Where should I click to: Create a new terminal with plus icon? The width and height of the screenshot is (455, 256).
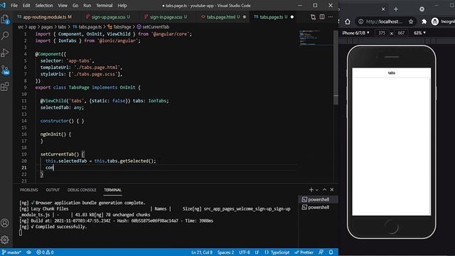coord(311,190)
